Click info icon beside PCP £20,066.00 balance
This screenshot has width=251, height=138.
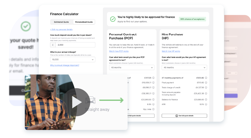pos(153,100)
